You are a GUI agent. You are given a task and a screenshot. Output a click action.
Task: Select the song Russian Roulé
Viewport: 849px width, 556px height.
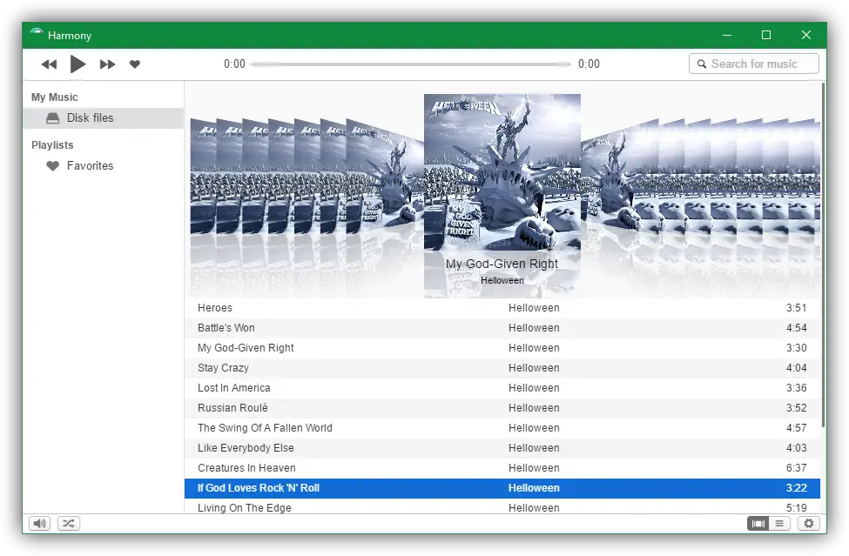[502, 408]
